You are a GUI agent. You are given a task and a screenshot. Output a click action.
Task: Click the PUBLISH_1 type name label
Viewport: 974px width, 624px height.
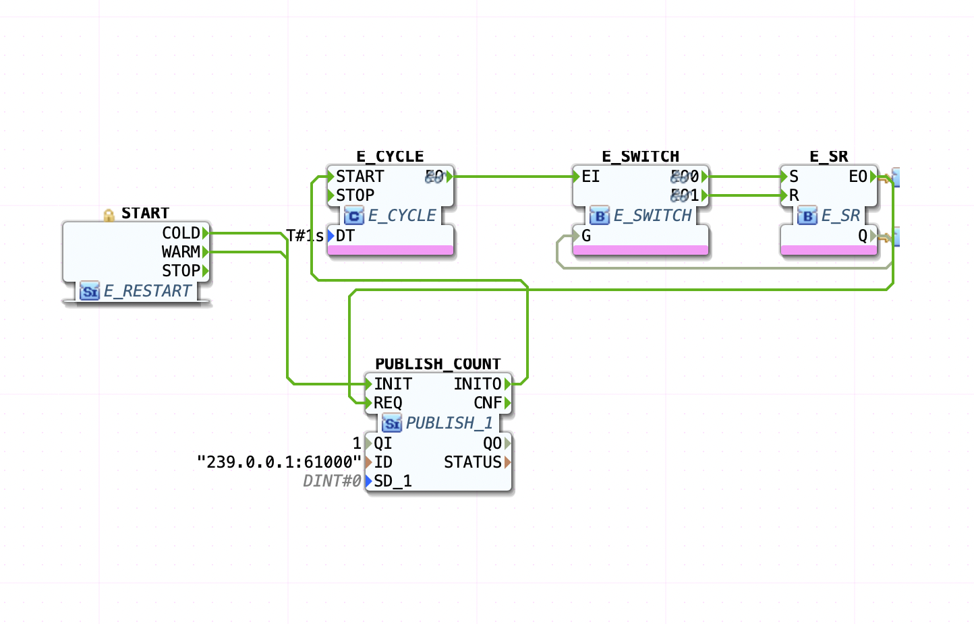click(x=449, y=423)
